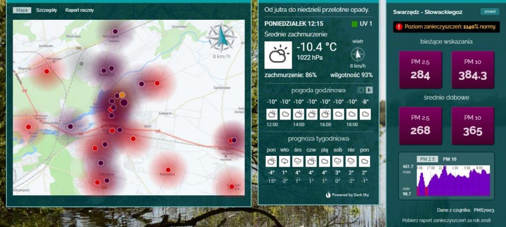Click the -10.4 °C temperature reading
Image resolution: width=506 pixels, height=227 pixels.
[317, 47]
